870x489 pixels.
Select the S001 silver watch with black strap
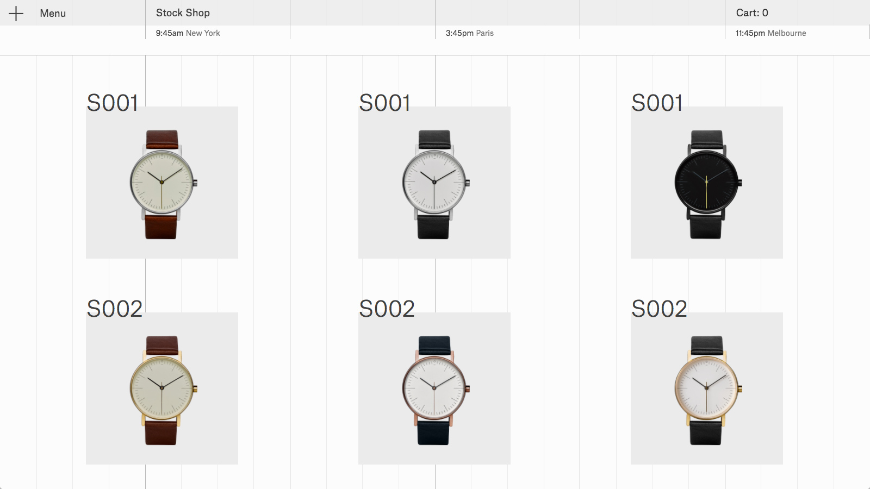(434, 183)
